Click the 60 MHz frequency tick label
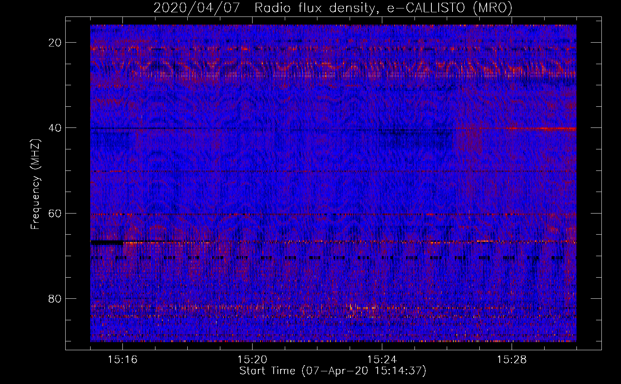Screen dimensions: 621x384 click(55, 213)
